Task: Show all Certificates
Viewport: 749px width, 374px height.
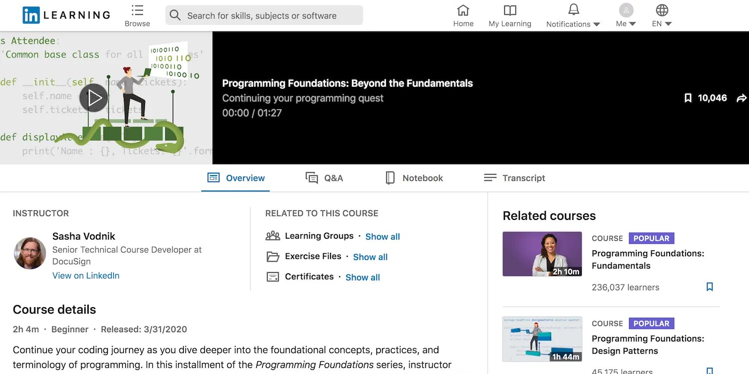Action: [363, 277]
